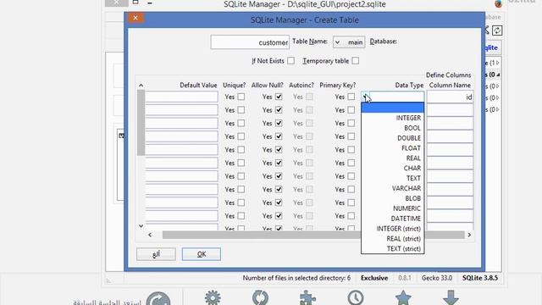The image size is (542, 305).
Task: Pick CHAR from the dropdown list
Action: coord(393,168)
